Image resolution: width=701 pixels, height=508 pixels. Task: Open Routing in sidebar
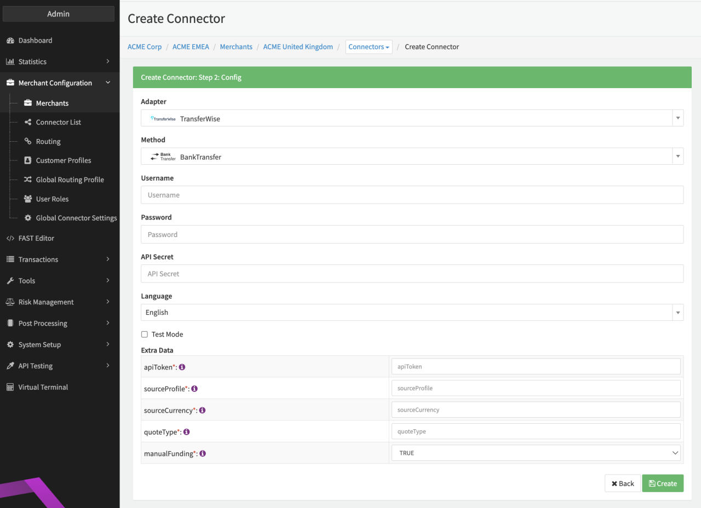pyautogui.click(x=48, y=141)
